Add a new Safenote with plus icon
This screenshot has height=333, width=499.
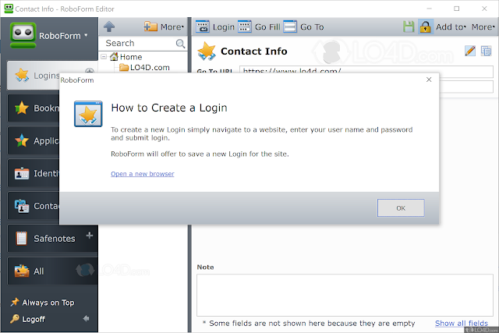[x=90, y=236]
